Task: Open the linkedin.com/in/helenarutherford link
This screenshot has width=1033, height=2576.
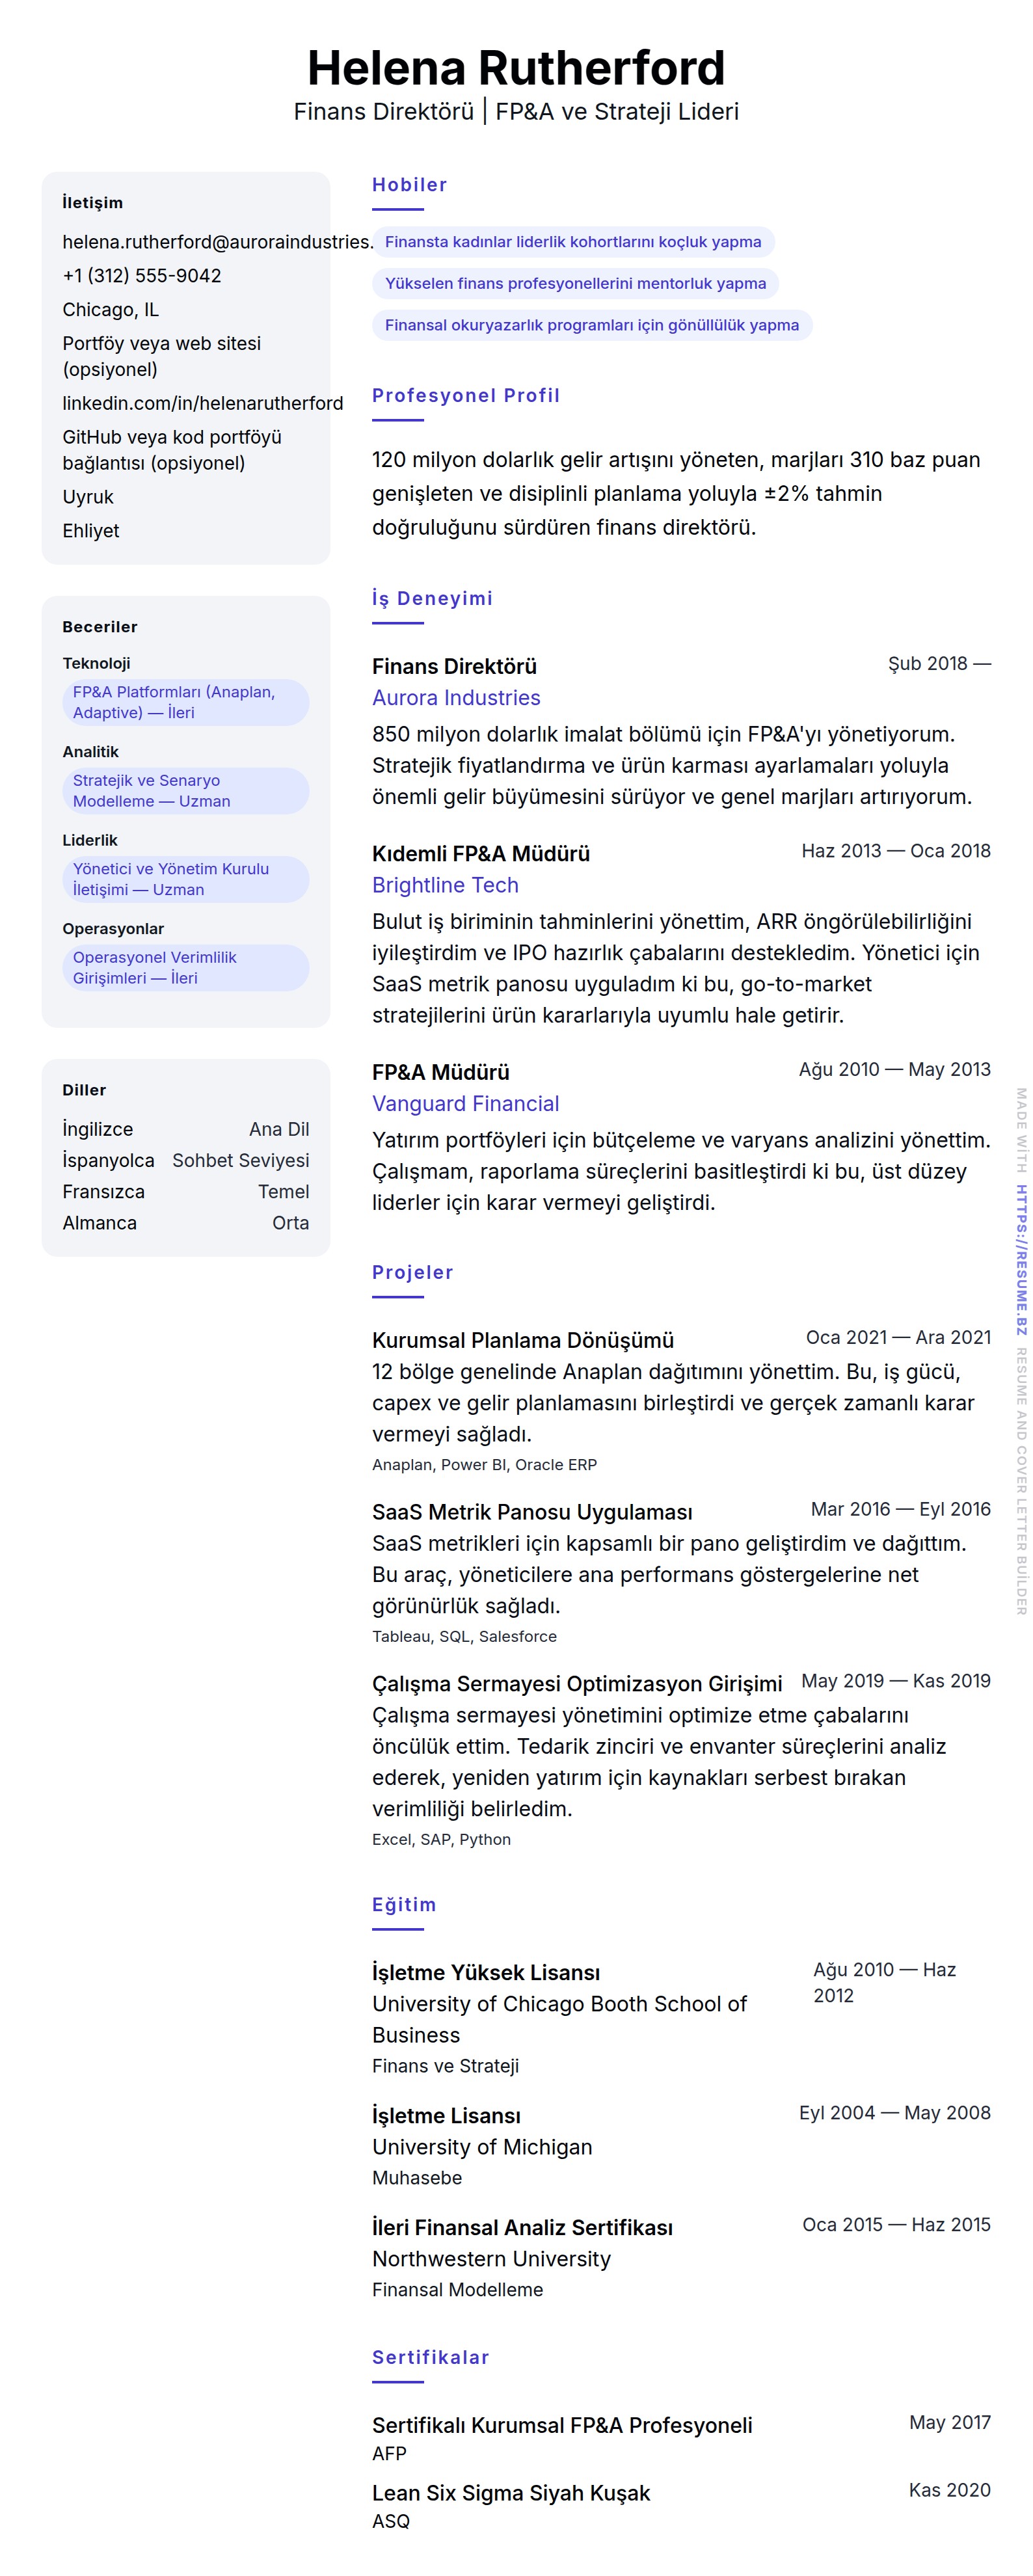Action: point(202,403)
